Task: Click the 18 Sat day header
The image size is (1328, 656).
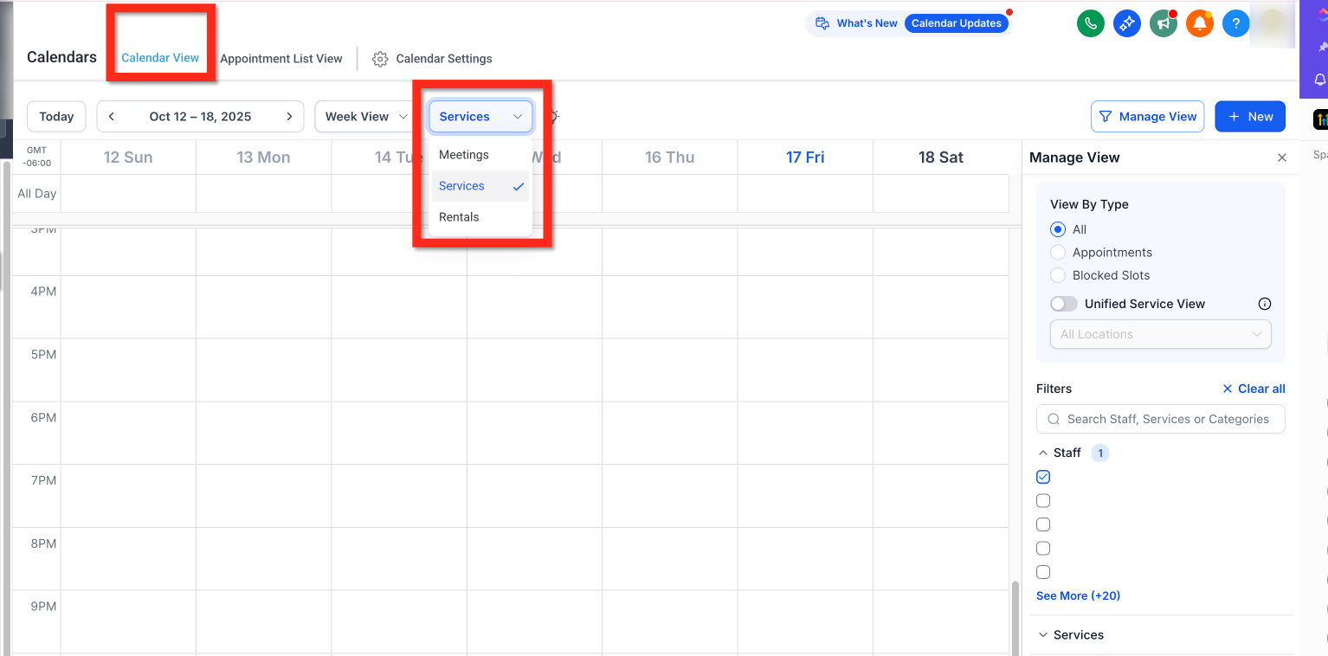Action: pos(940,158)
